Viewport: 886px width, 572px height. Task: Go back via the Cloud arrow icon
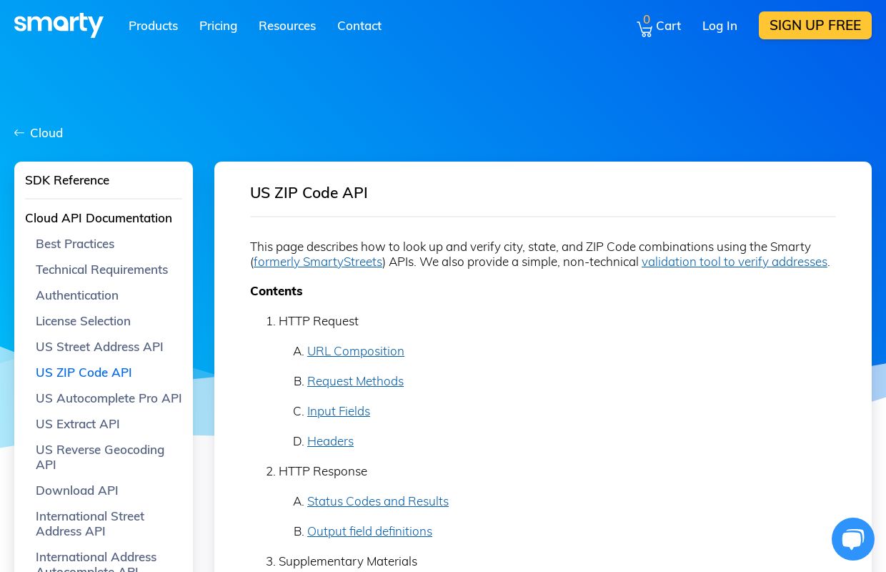point(19,133)
